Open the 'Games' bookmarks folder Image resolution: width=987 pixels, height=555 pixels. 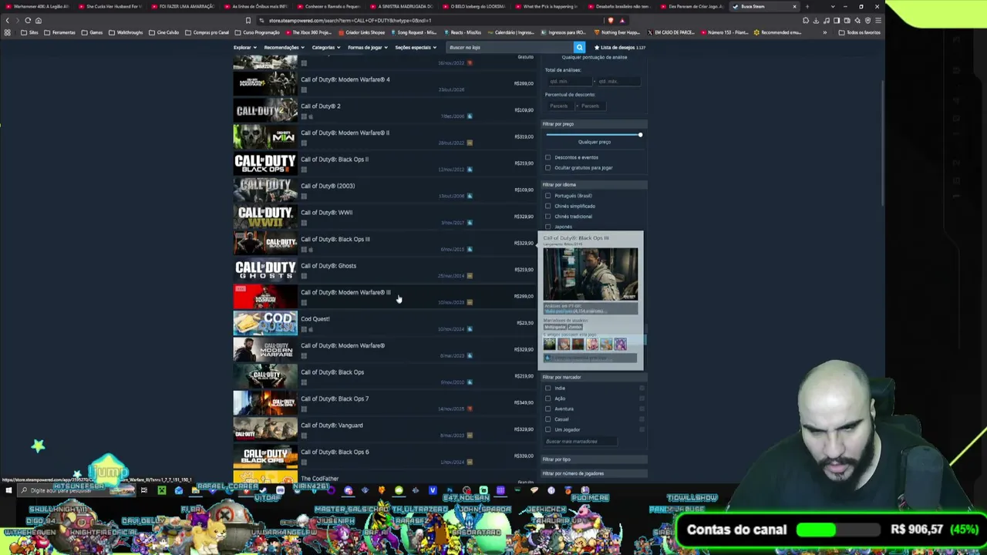[x=93, y=32]
